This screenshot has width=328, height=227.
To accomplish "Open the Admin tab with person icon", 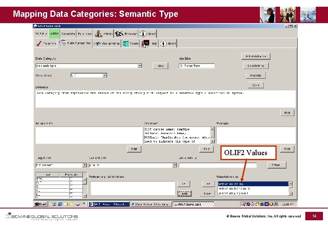I will [x=103, y=34].
